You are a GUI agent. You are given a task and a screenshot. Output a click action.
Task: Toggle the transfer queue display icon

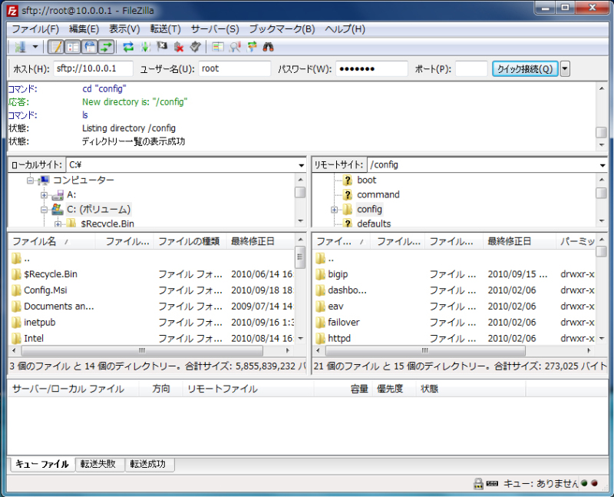point(106,47)
